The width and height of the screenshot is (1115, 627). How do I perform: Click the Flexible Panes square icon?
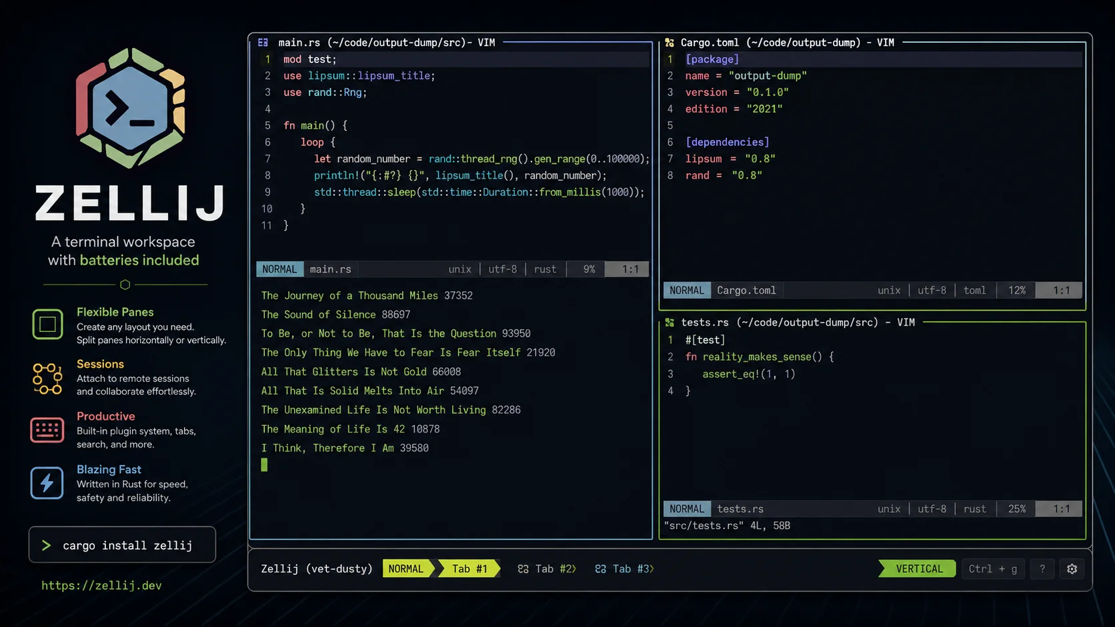click(47, 324)
